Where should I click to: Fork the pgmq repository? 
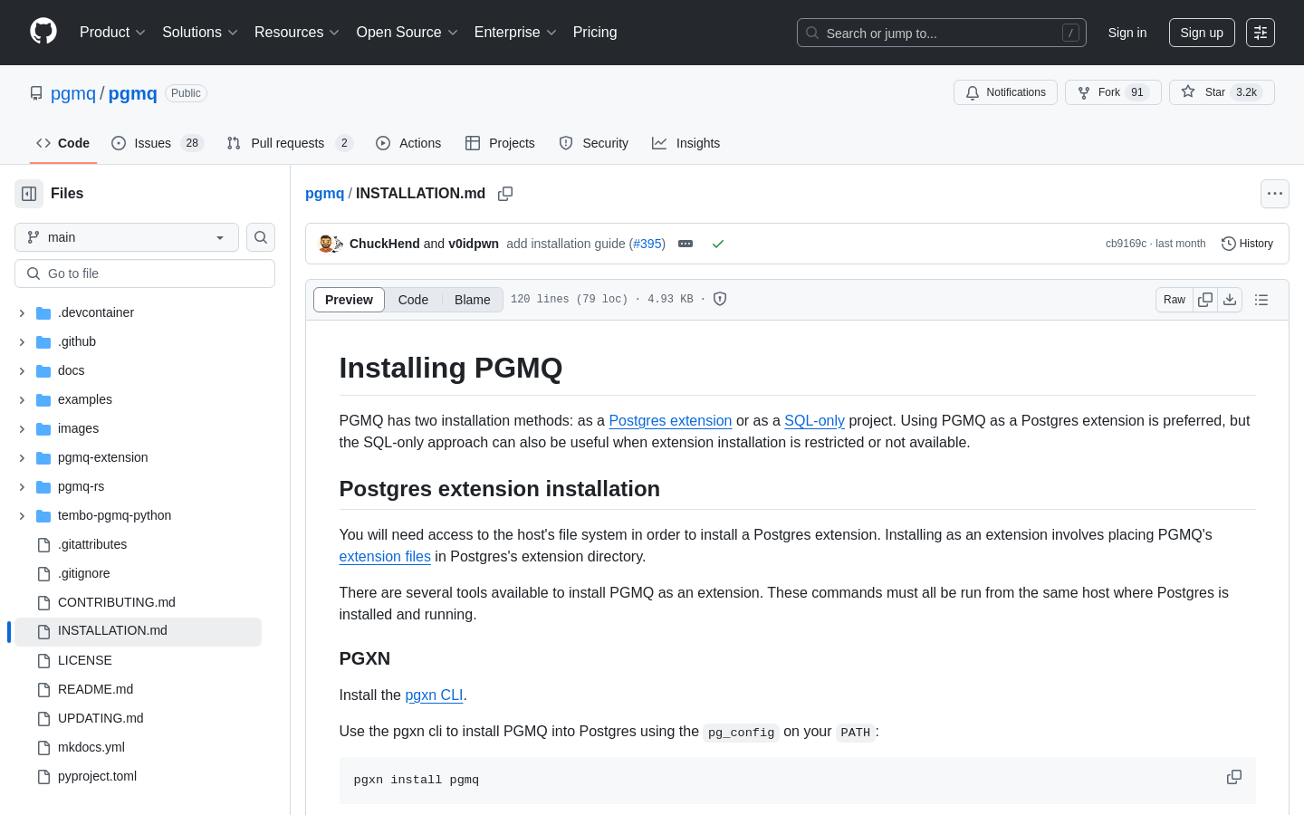[x=1113, y=92]
